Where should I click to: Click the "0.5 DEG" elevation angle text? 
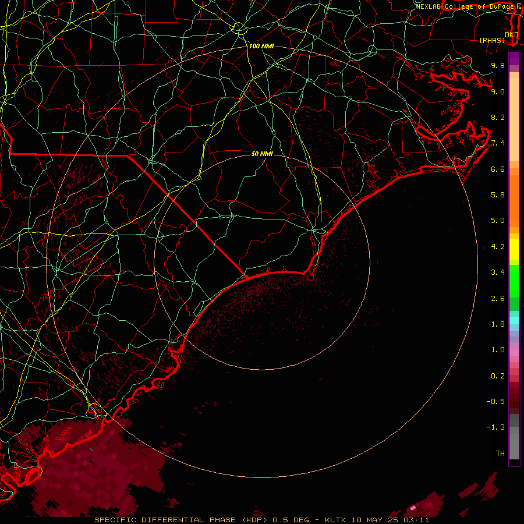pyautogui.click(x=291, y=520)
